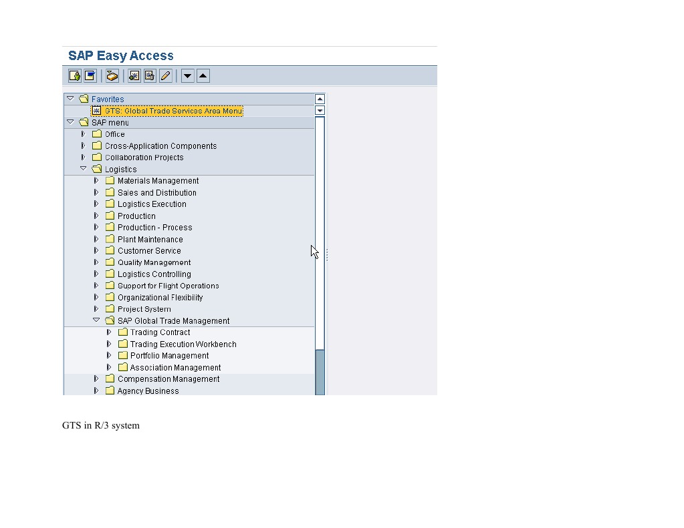684x528 pixels.
Task: Collapse the Favorites folder
Action: [70, 98]
